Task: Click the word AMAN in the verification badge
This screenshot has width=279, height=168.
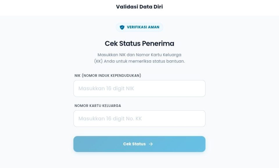Action: coord(154,27)
